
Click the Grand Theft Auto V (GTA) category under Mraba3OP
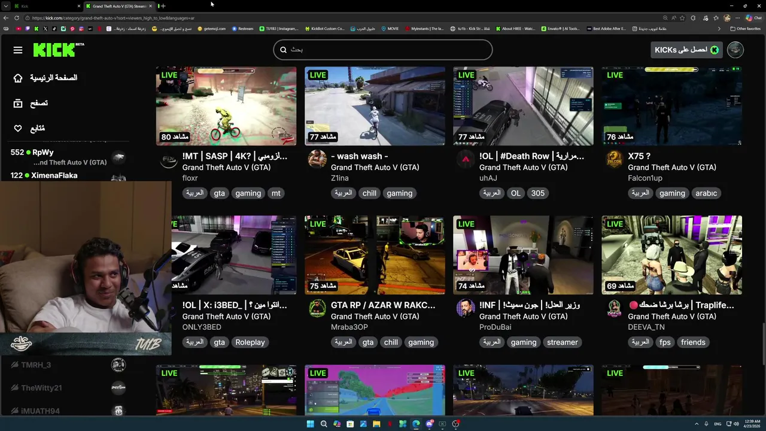pos(375,316)
